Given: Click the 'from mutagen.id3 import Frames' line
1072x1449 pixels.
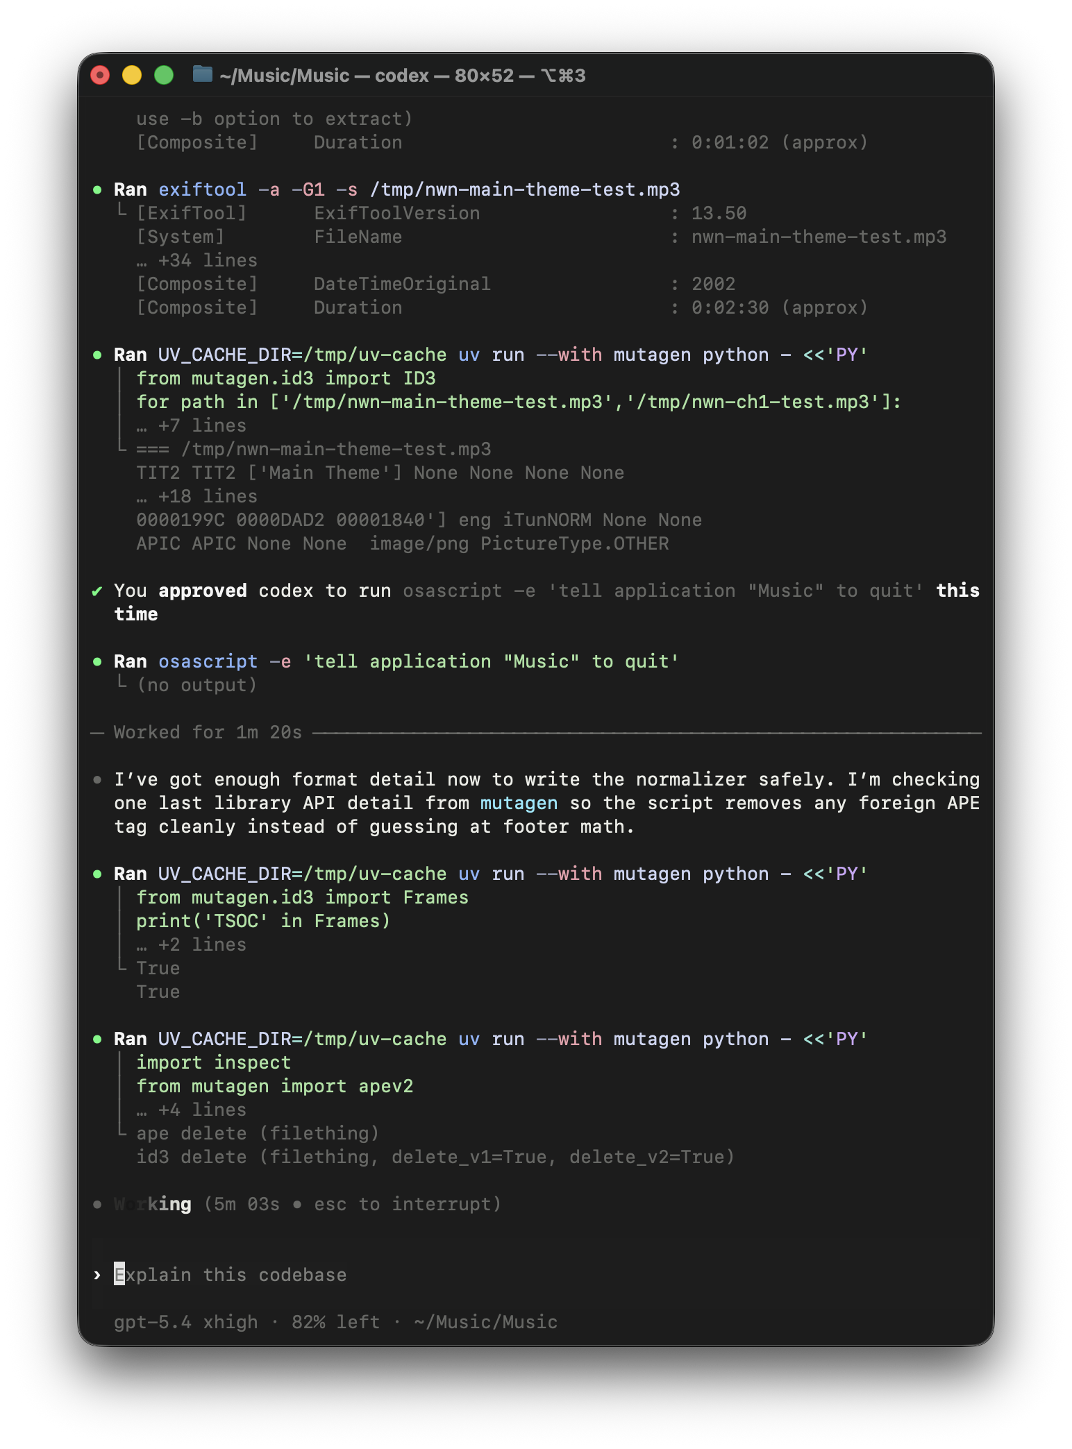Looking at the screenshot, I should tap(303, 898).
